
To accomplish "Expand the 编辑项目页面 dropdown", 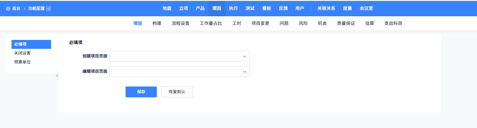I will click(x=179, y=72).
